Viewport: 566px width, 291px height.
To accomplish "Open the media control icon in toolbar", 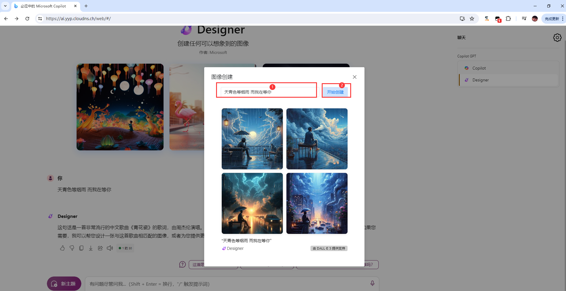I will click(x=524, y=19).
